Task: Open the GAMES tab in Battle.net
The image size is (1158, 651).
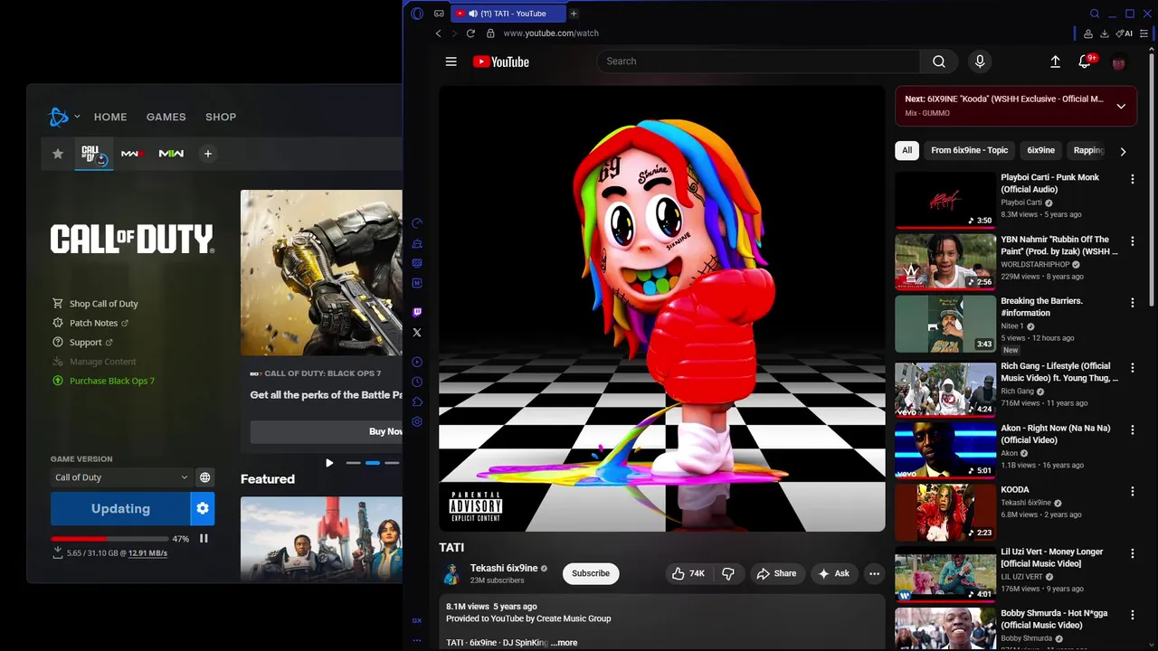Action: (x=166, y=117)
